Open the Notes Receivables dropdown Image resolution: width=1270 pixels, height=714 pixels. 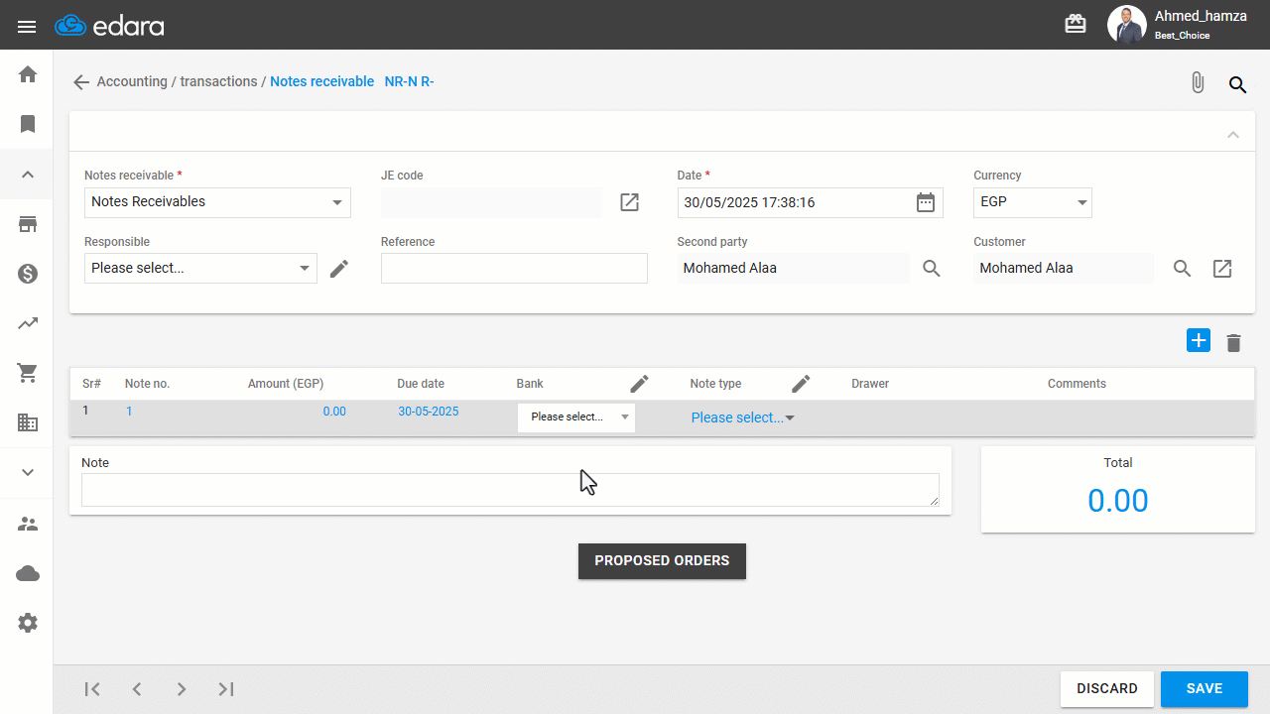coord(217,202)
